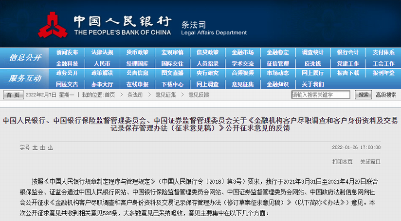
Task: Open the 法律法规 menu item
Action: 102,52
